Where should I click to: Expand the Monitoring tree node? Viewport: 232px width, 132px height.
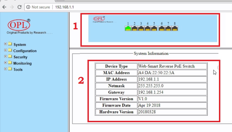tap(5, 63)
